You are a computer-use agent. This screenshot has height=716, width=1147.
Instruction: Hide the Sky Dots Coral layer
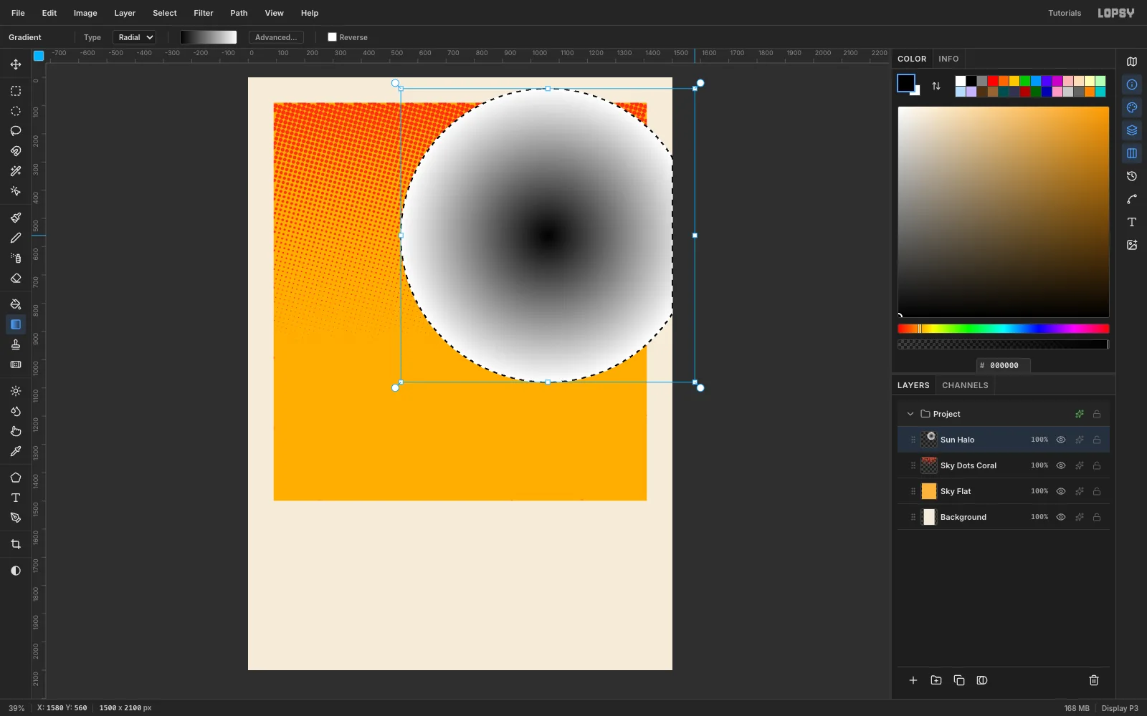click(1061, 465)
